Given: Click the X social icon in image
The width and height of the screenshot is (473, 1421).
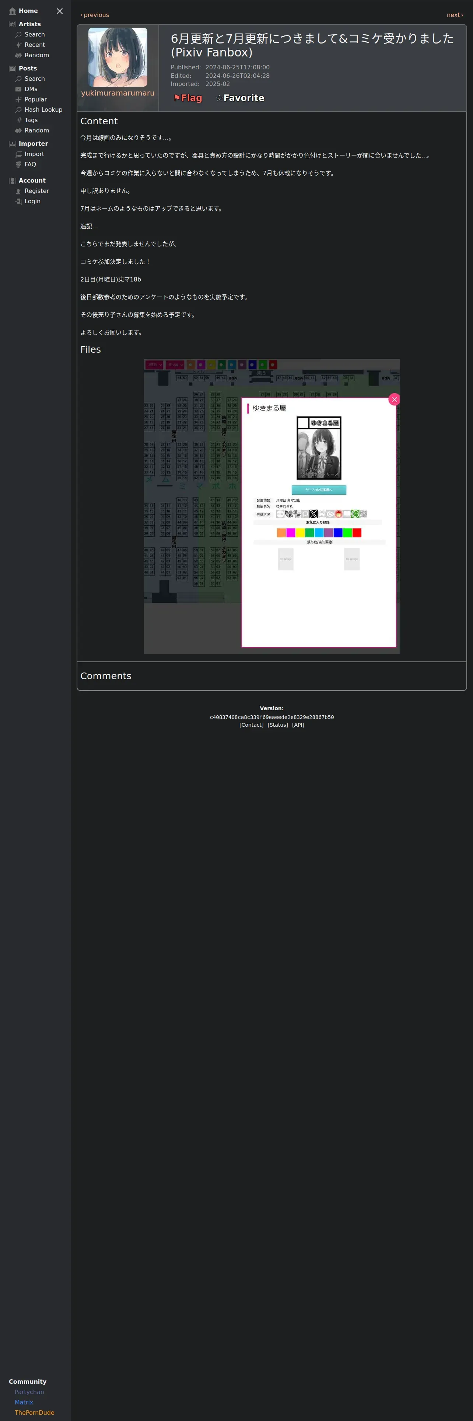Looking at the screenshot, I should tap(313, 514).
